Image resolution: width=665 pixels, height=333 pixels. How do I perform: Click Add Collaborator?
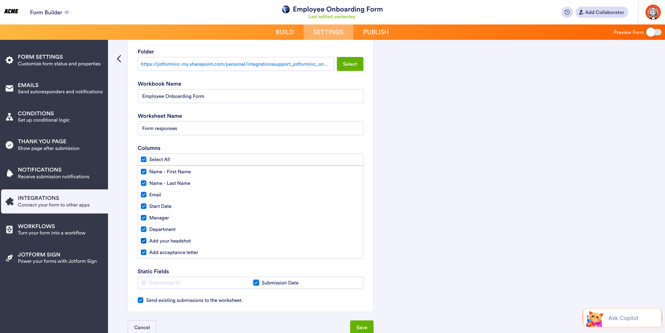click(602, 12)
